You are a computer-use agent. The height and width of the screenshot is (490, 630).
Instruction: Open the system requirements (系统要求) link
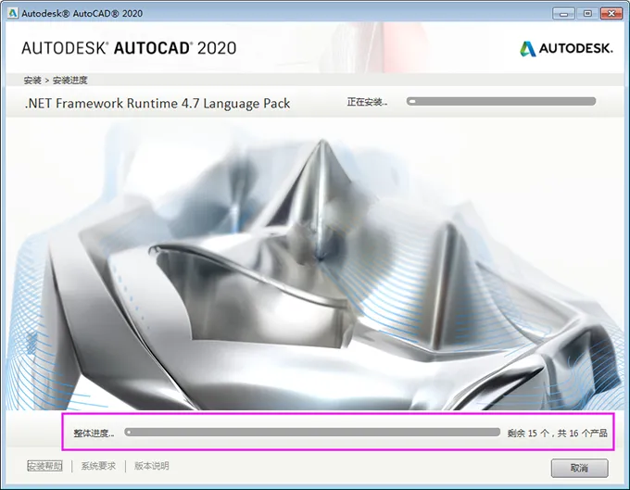[x=98, y=466]
